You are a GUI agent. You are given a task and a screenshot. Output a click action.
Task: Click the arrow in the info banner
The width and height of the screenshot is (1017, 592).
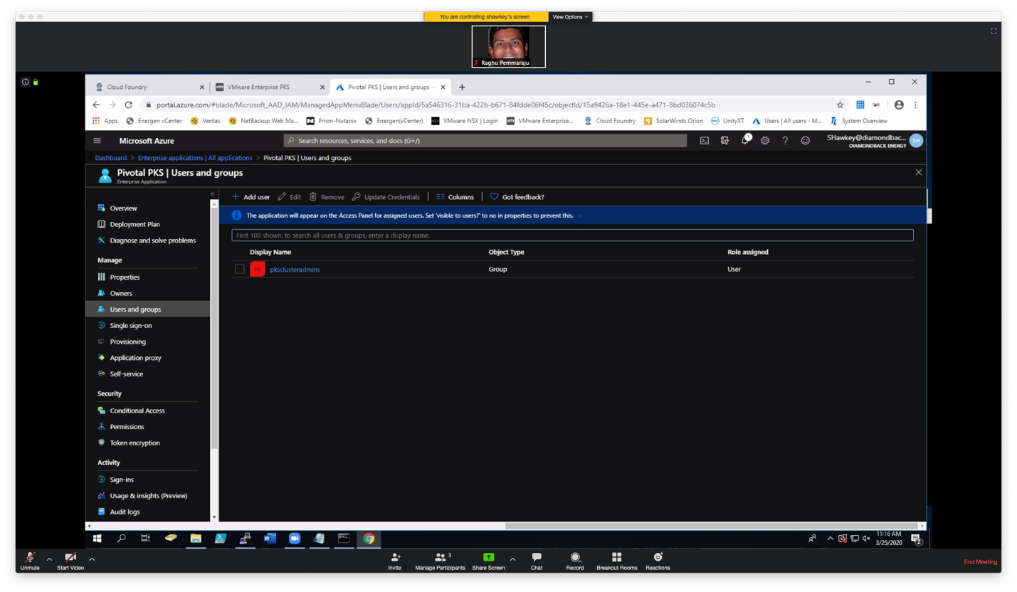tap(579, 216)
